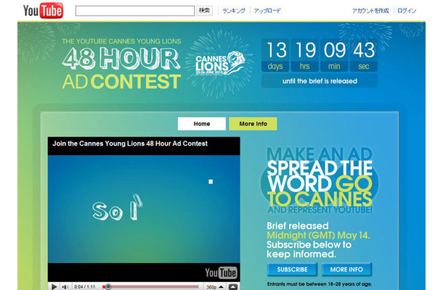Switch to the Home tab
Screen dimensions: 443x290
click(202, 124)
